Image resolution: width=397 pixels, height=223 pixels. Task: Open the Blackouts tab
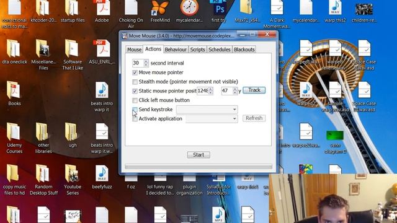[244, 50]
